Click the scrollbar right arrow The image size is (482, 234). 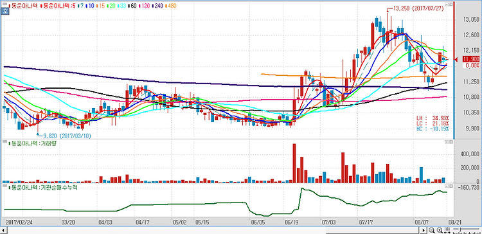pos(424,230)
